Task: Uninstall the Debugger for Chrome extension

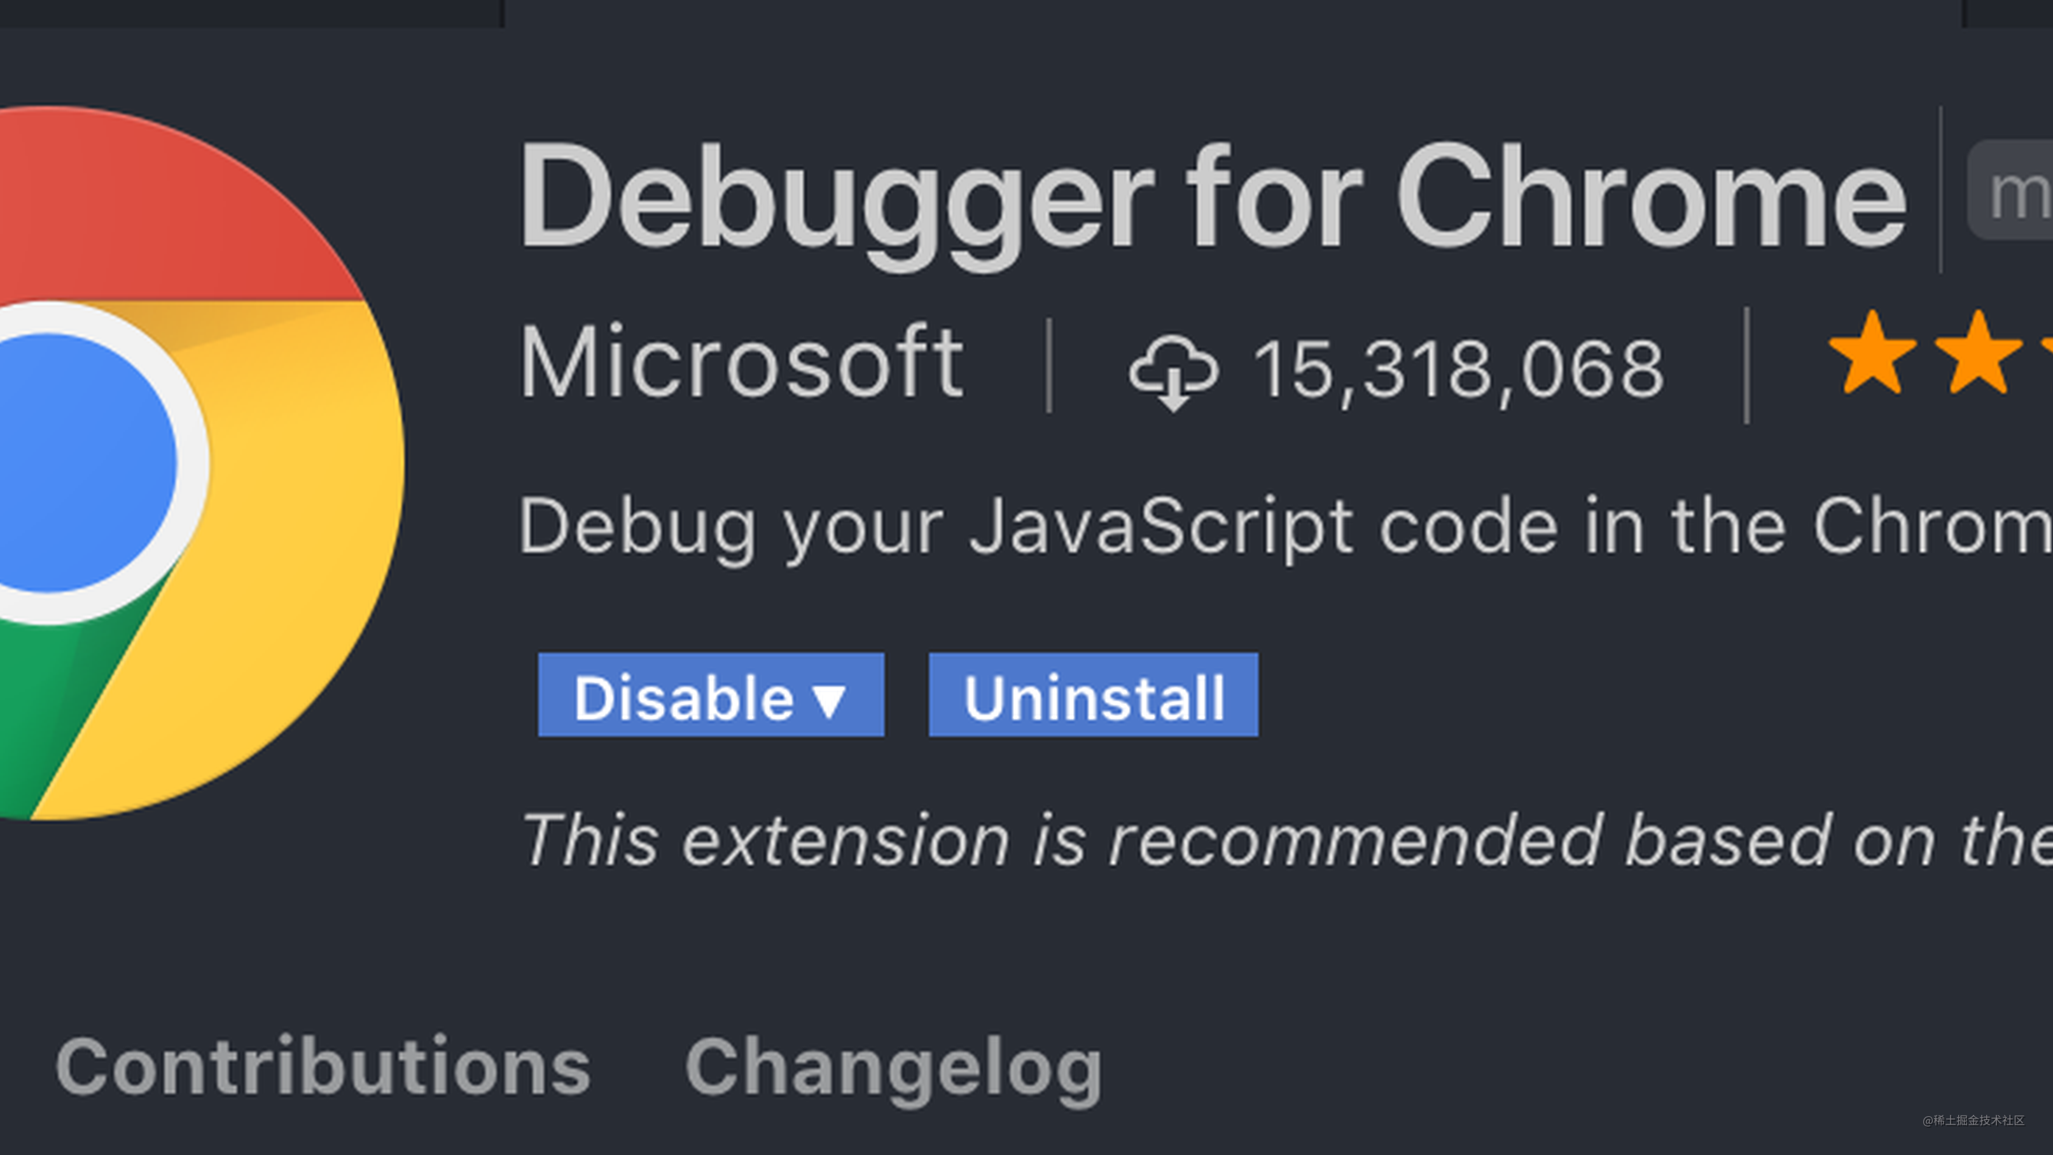Action: [1092, 697]
